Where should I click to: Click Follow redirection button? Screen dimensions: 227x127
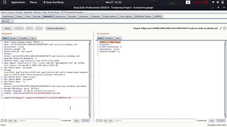(x=55, y=28)
